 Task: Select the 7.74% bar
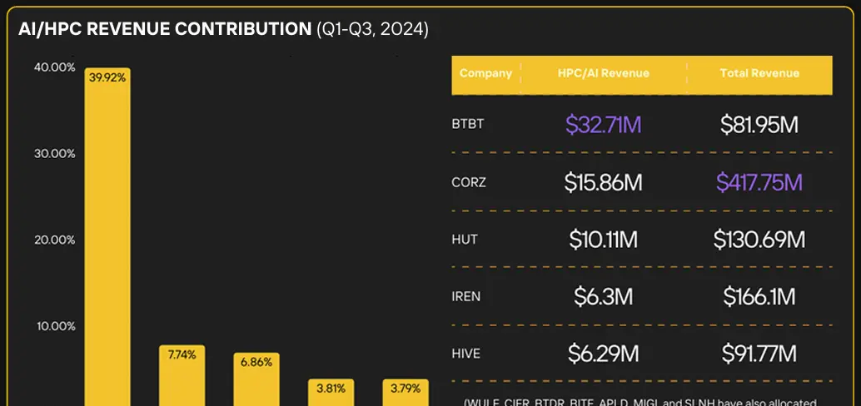182,376
